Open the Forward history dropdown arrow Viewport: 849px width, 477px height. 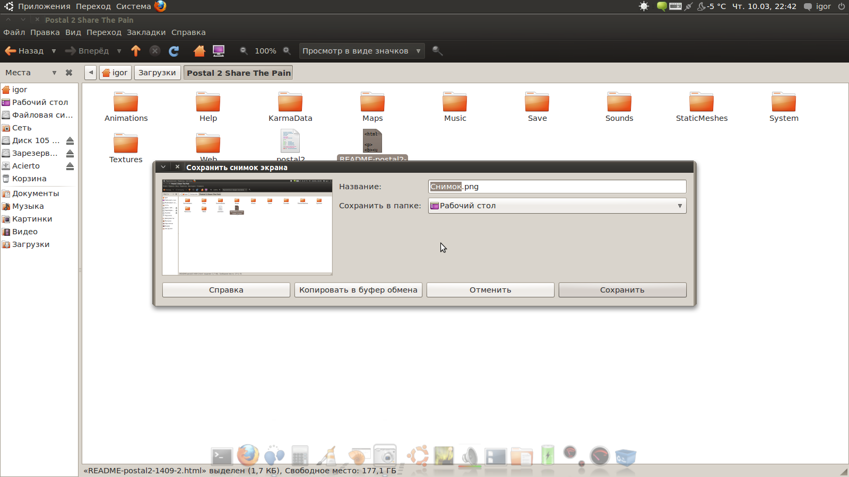coord(119,51)
